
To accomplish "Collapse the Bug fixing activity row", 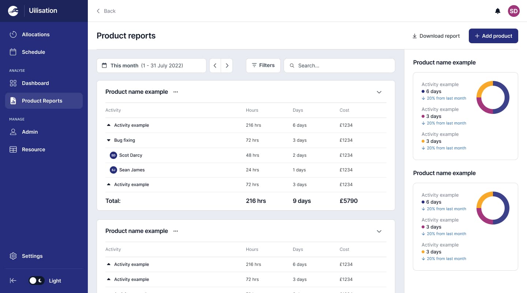I will tap(109, 140).
